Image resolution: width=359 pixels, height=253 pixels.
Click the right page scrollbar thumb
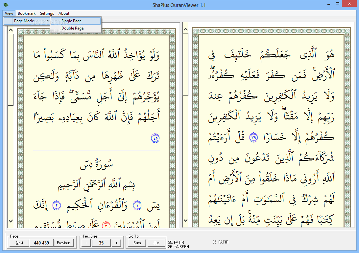coord(186,64)
